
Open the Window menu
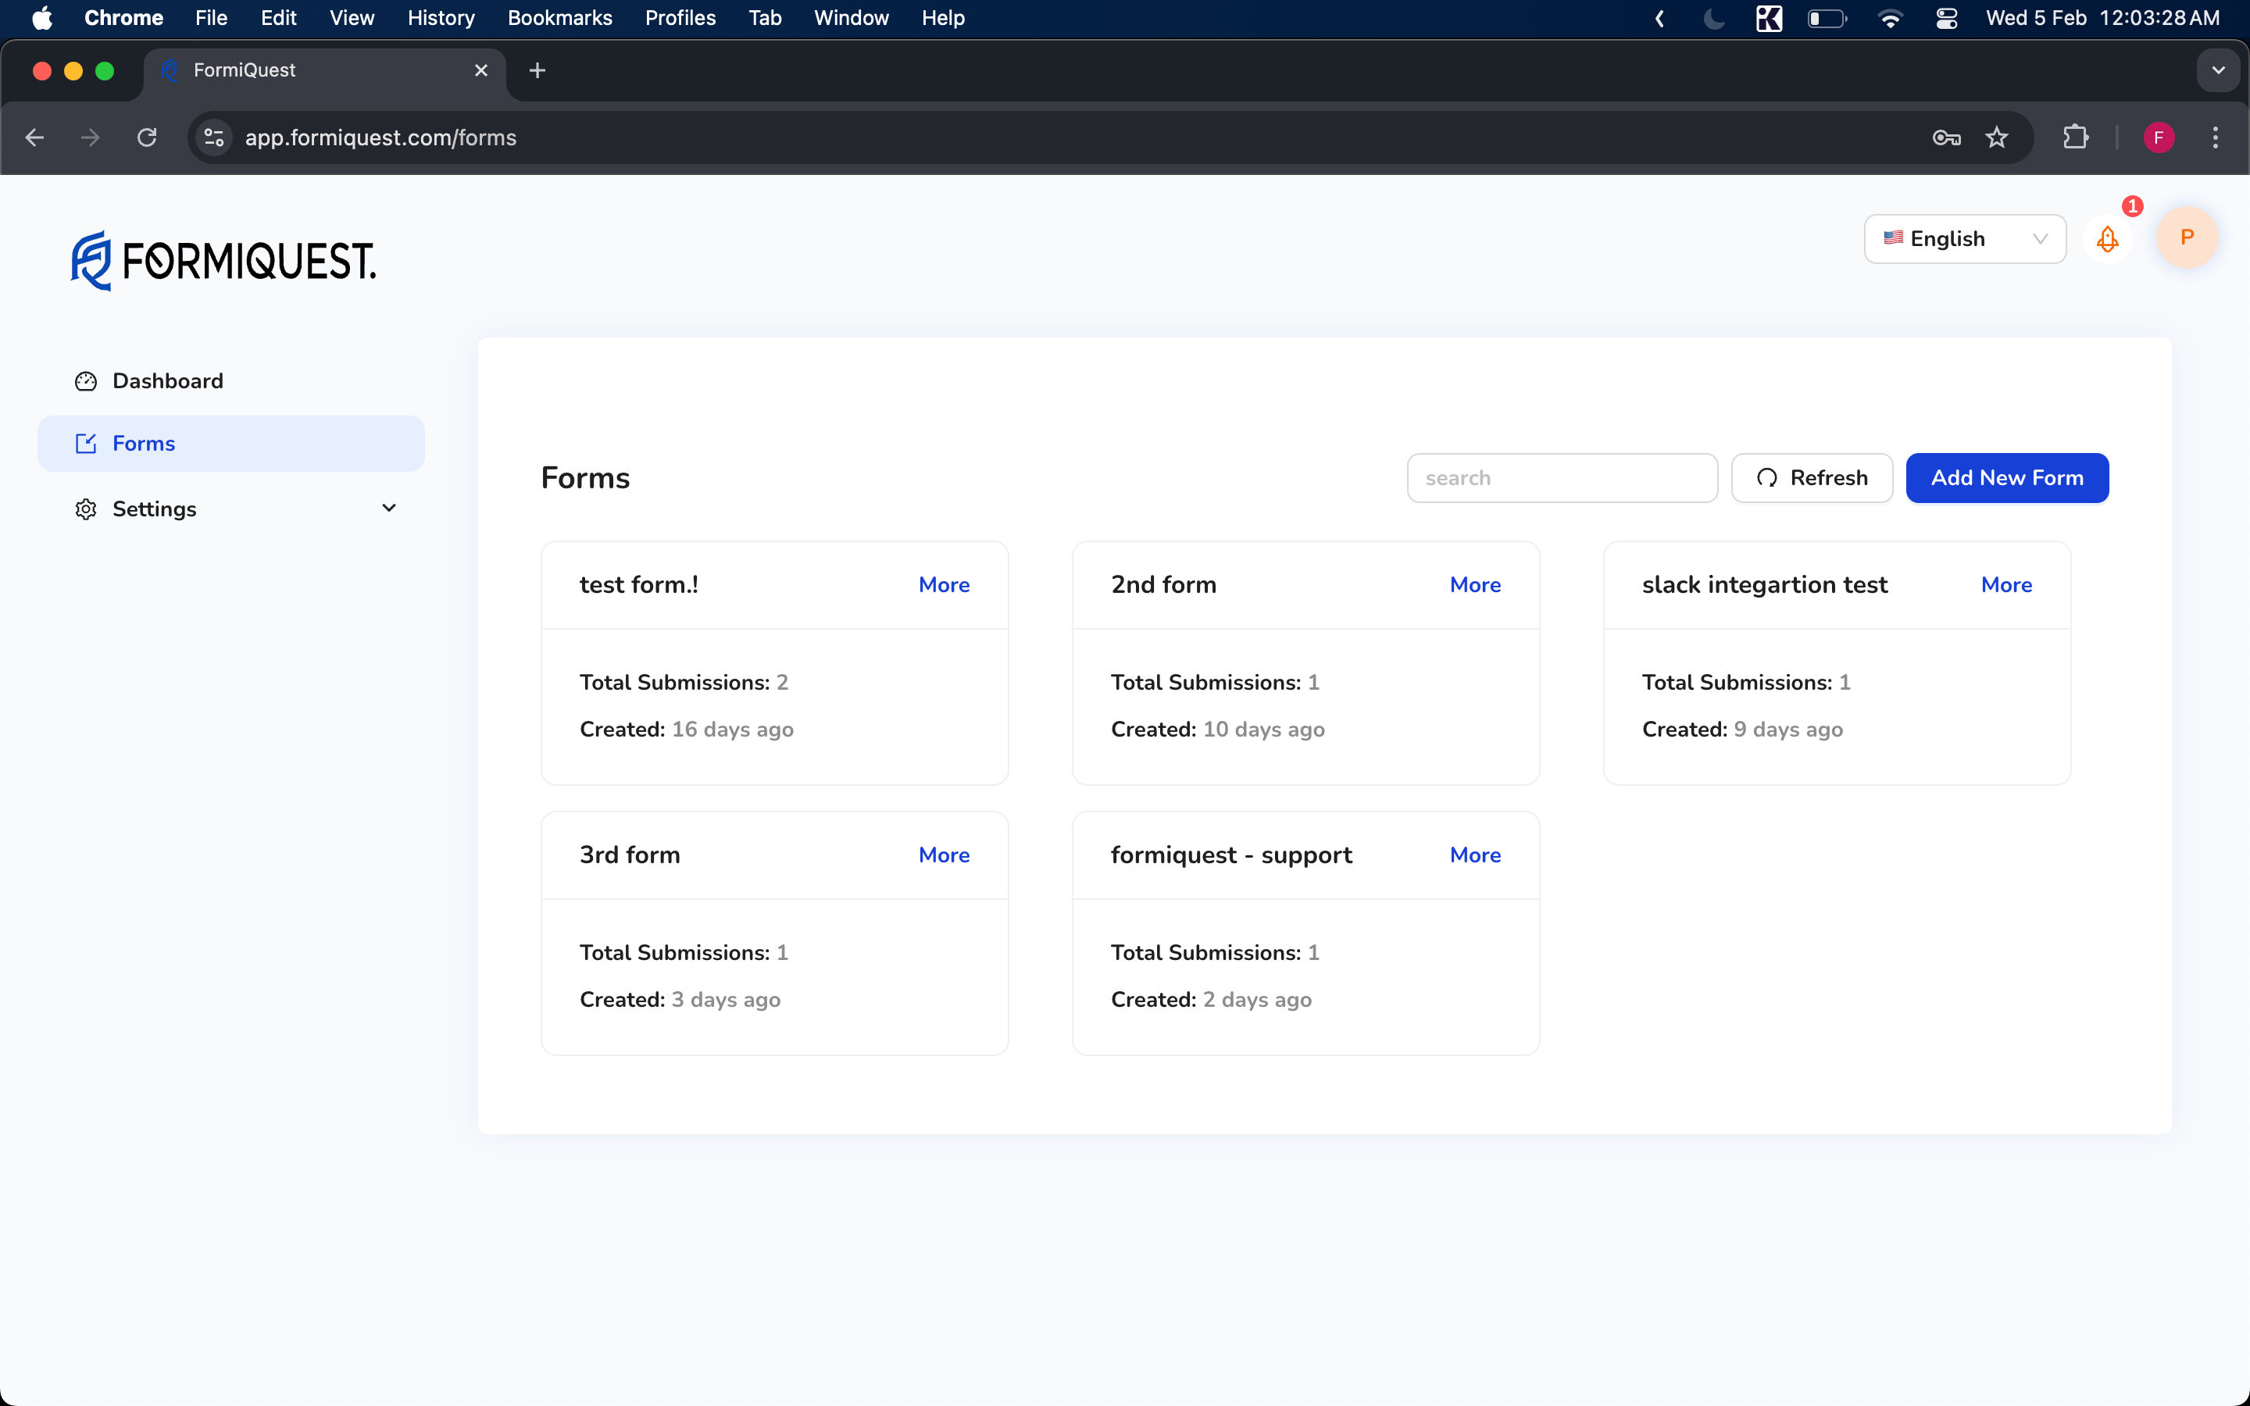click(851, 18)
